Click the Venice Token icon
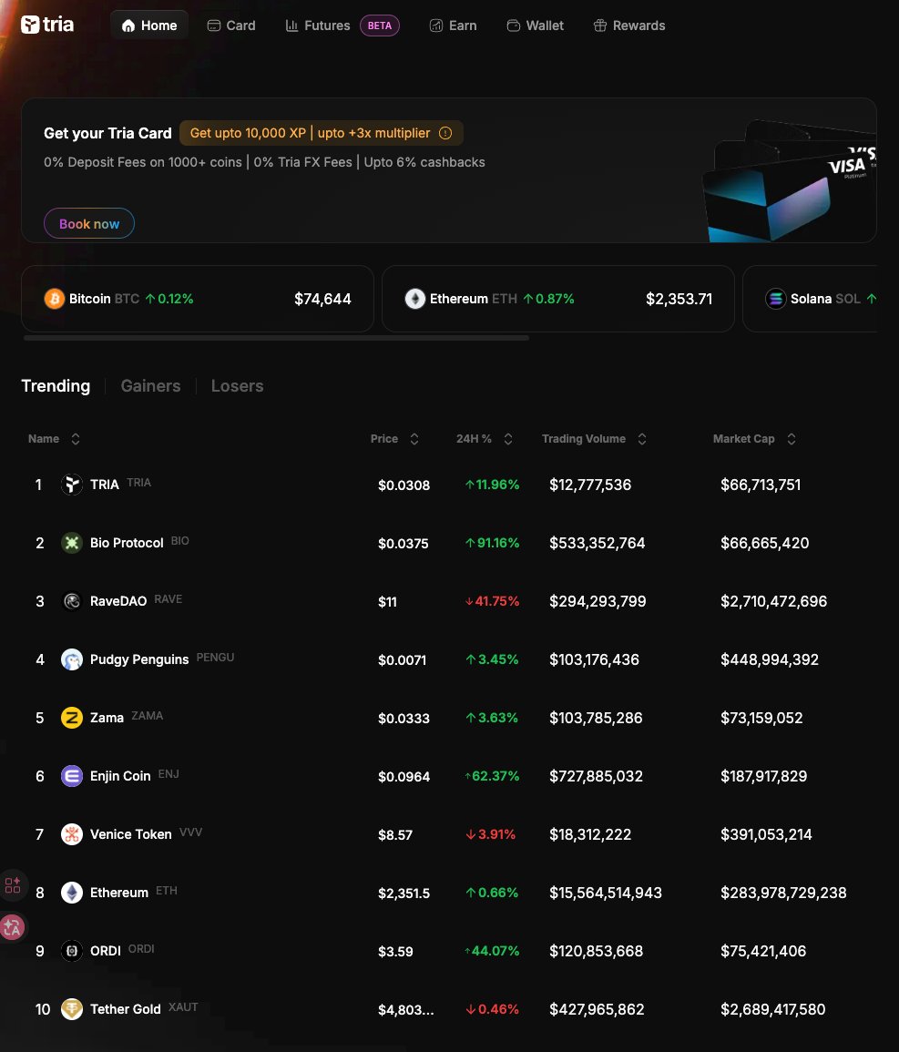The height and width of the screenshot is (1052, 899). click(72, 834)
